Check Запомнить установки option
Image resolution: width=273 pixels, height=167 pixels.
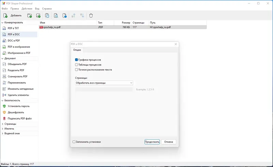74,142
